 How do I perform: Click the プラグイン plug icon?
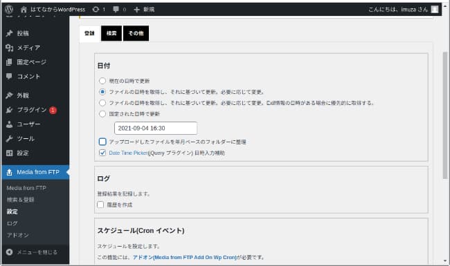pyautogui.click(x=9, y=110)
